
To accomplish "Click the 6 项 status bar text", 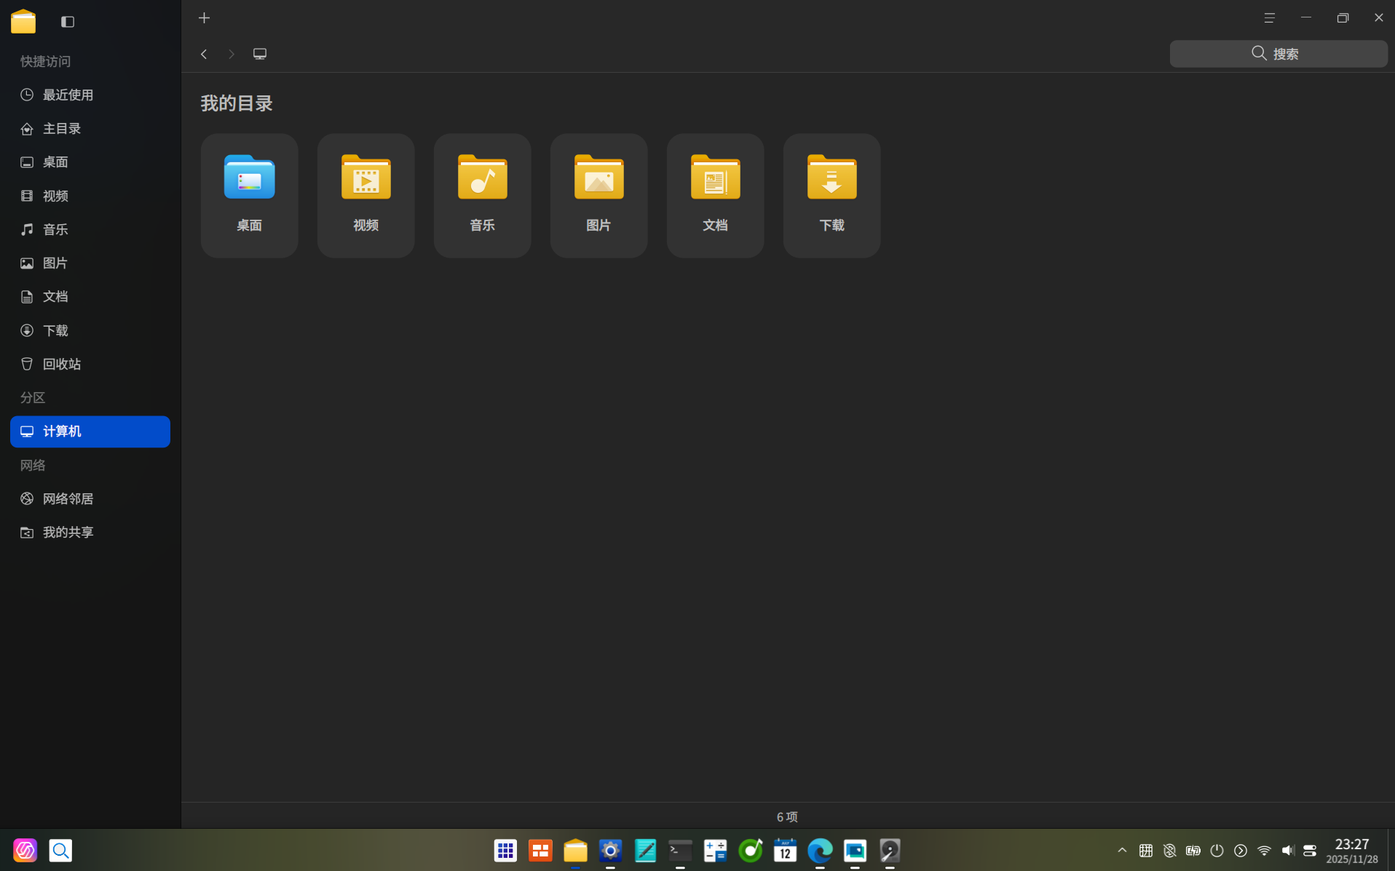I will (787, 817).
